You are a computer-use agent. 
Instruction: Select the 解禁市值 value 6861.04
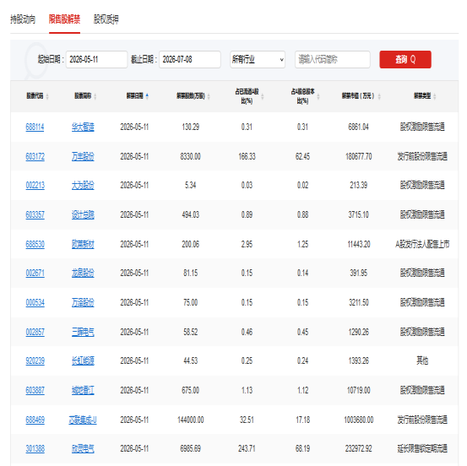coord(359,127)
